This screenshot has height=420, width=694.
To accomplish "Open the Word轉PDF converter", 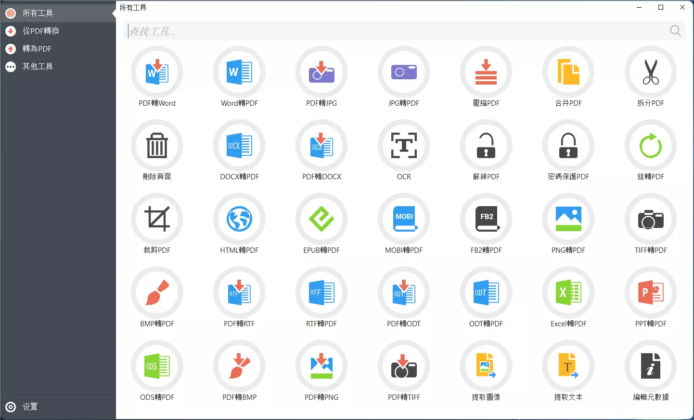I will point(239,72).
